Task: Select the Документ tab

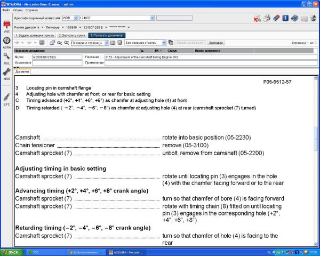Action: (x=22, y=71)
